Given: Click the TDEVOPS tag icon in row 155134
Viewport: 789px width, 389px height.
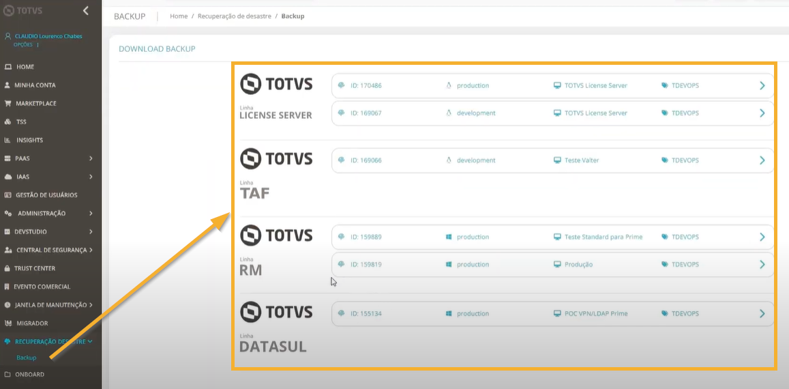Looking at the screenshot, I should (x=665, y=313).
